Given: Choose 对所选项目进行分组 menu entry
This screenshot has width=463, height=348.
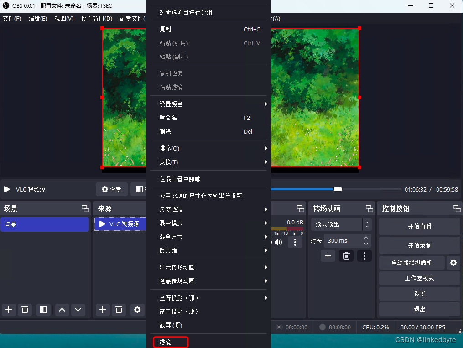Looking at the screenshot, I should point(208,12).
